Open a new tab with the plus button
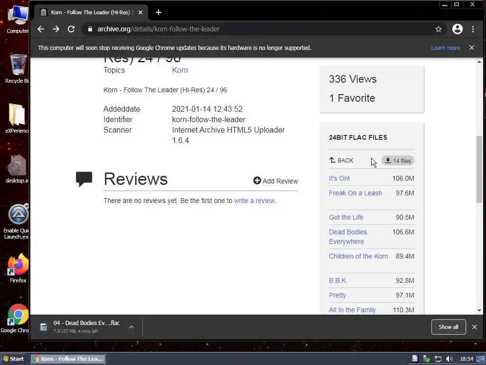 coord(159,12)
